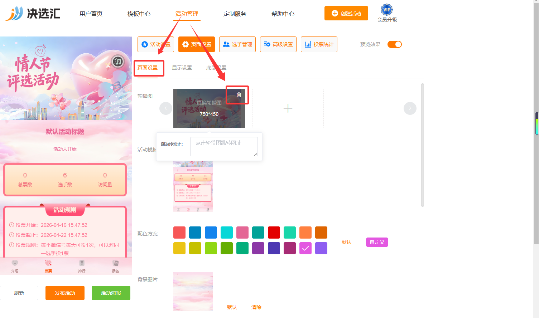Click the 活动模板 thumbnail
Screen dimensions: 539x318
193,186
